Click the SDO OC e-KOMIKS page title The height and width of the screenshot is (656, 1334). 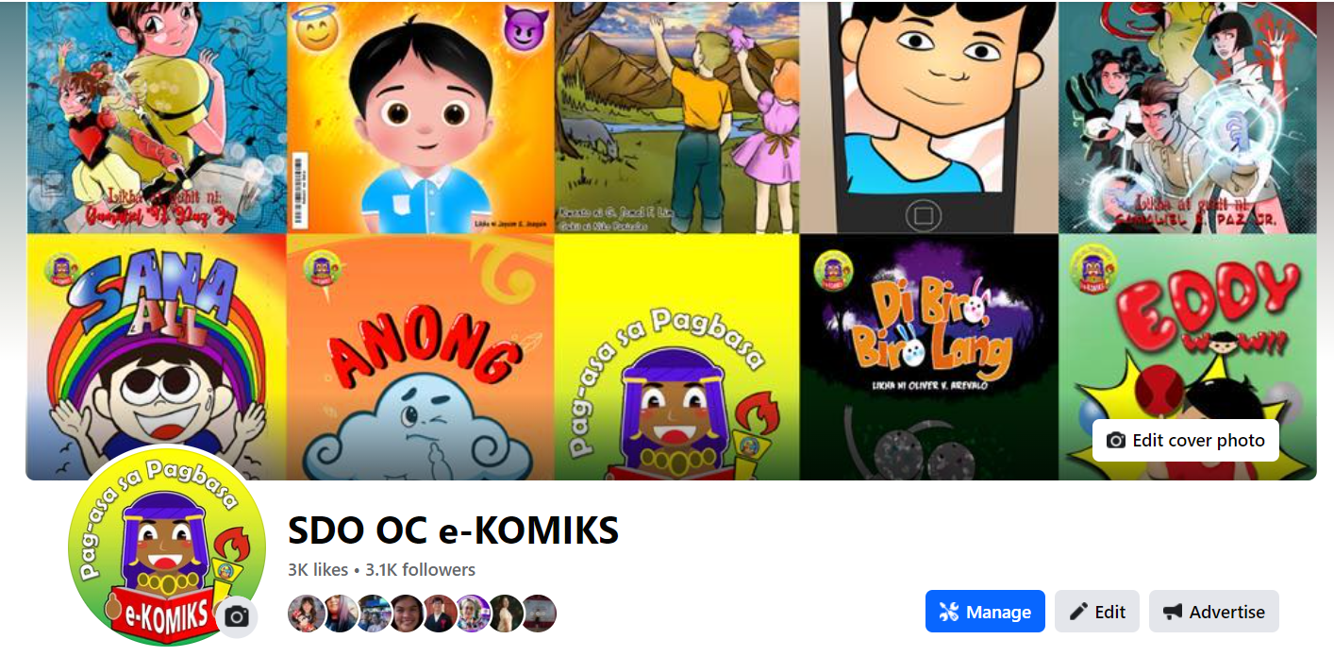tap(453, 531)
